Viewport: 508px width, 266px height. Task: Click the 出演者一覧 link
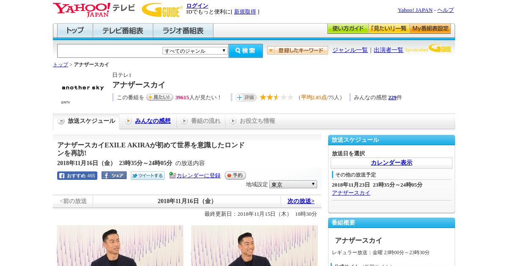(389, 50)
